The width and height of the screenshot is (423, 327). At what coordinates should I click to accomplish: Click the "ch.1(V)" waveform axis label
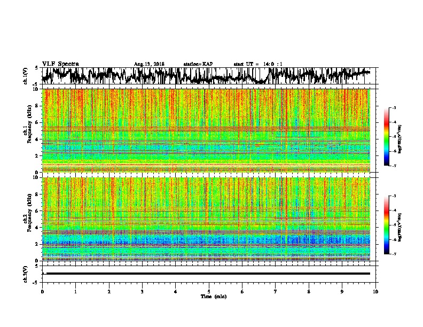26,76
